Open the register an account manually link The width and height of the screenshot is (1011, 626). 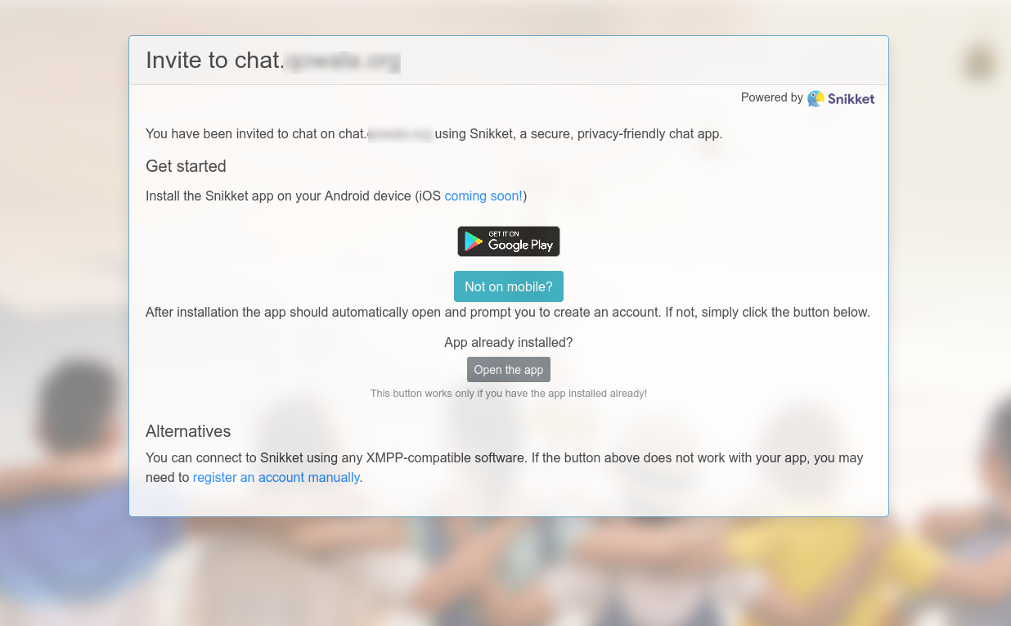[276, 477]
